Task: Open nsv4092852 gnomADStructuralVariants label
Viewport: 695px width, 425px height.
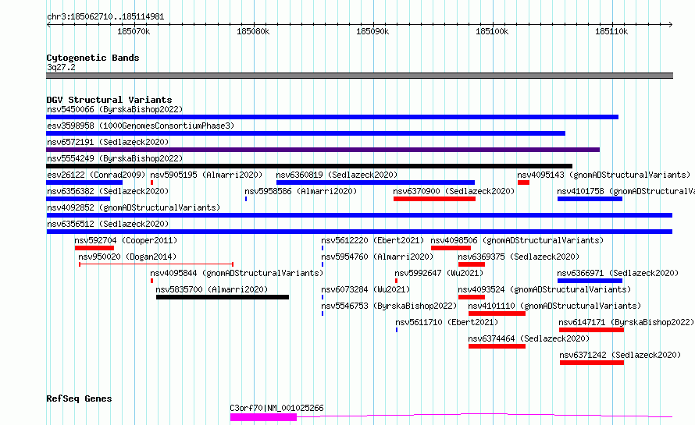Action: tap(134, 207)
